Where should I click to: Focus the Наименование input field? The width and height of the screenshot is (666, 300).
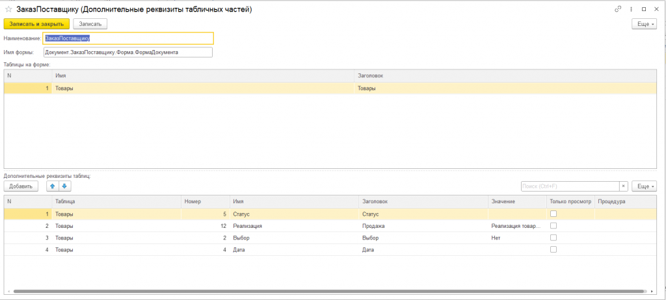pos(128,38)
